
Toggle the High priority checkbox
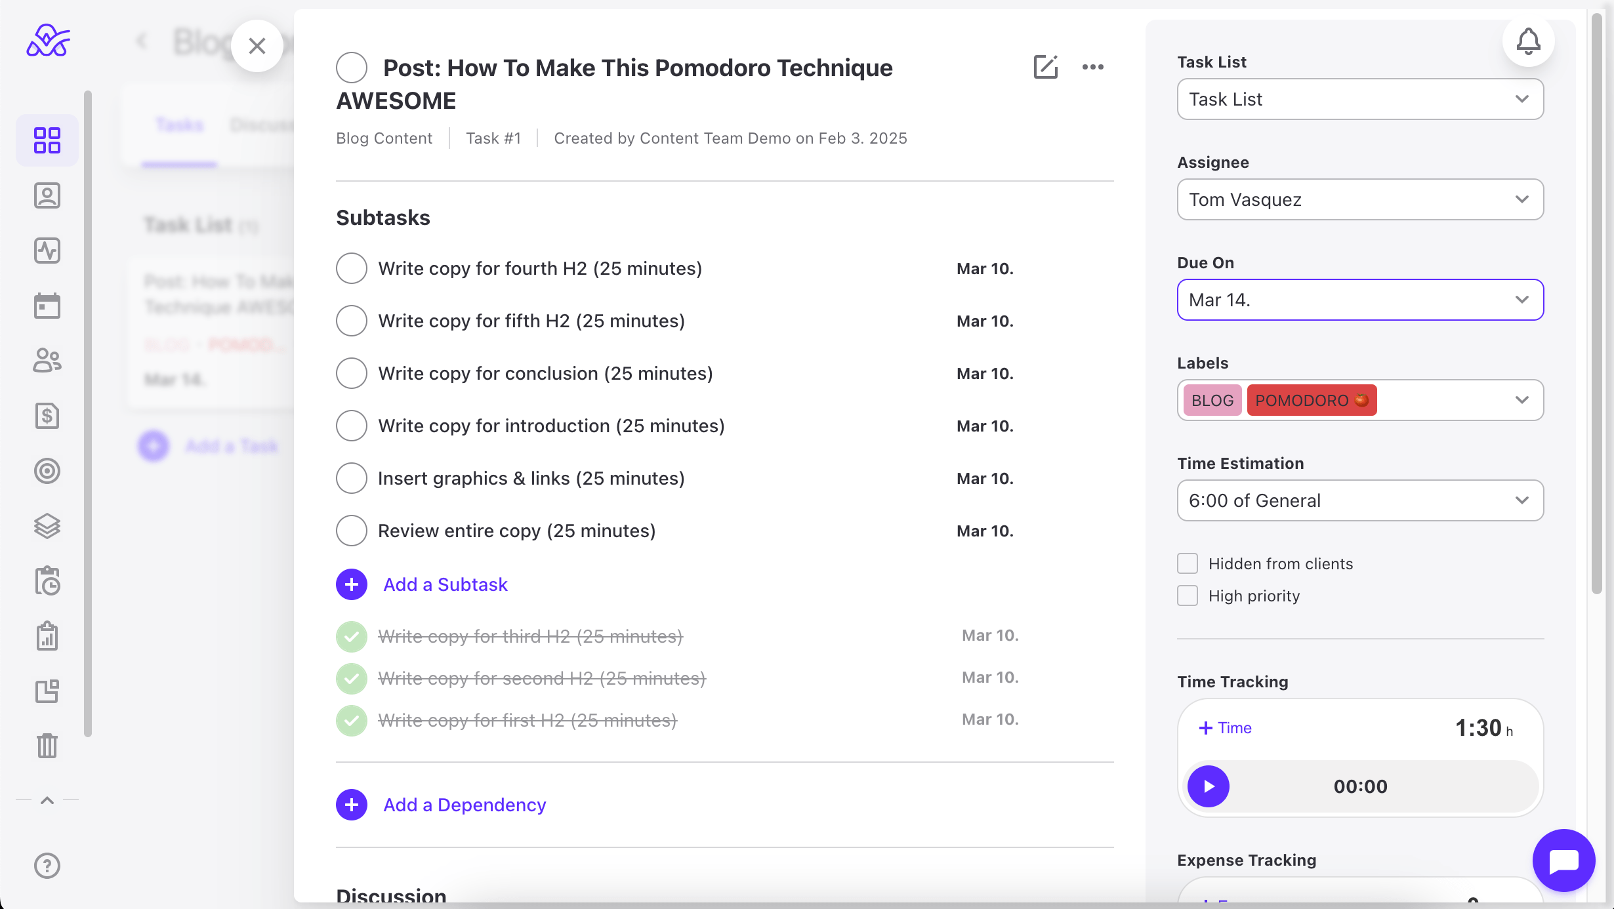tap(1188, 596)
